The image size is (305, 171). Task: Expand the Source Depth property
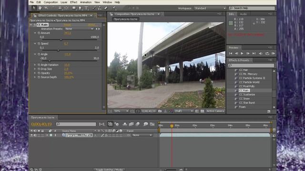pos(35,77)
